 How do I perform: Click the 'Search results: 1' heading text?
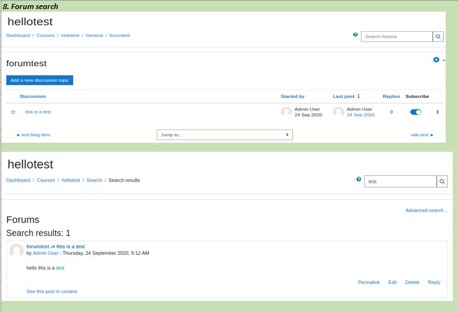(x=38, y=233)
